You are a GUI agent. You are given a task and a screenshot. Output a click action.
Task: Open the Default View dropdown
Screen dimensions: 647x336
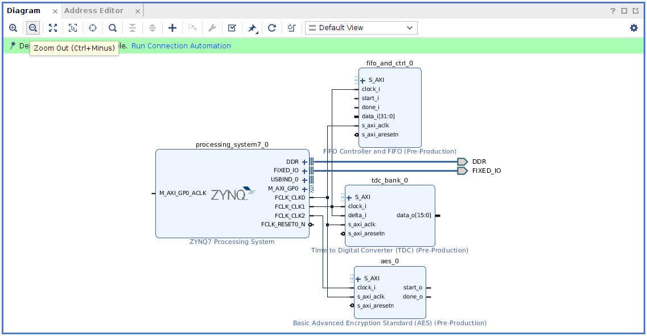click(x=361, y=28)
